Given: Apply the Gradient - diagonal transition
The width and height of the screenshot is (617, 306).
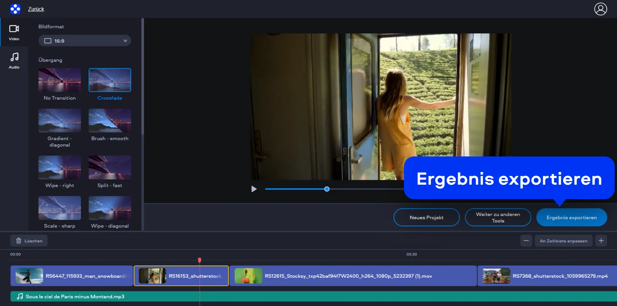Looking at the screenshot, I should pyautogui.click(x=60, y=121).
